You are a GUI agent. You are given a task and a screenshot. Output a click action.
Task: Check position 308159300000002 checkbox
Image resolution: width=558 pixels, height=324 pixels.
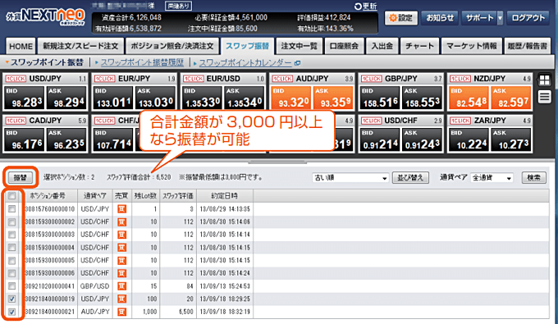click(x=12, y=222)
